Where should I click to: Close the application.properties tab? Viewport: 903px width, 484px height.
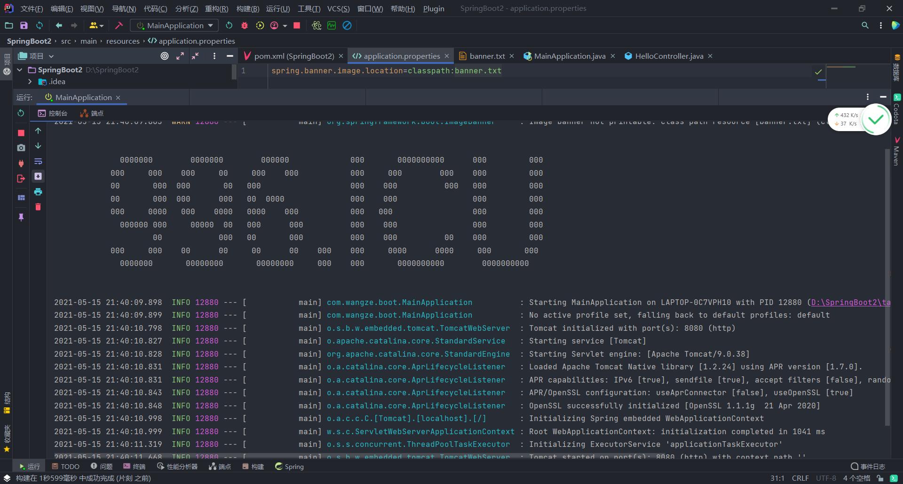447,56
